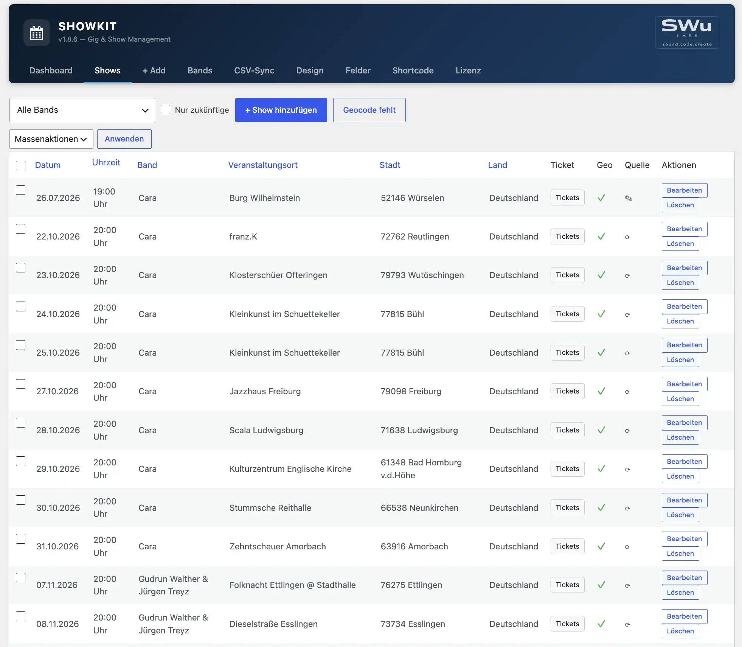Open the Massenaktionen bulk actions dropdown
The height and width of the screenshot is (647, 742).
point(51,139)
